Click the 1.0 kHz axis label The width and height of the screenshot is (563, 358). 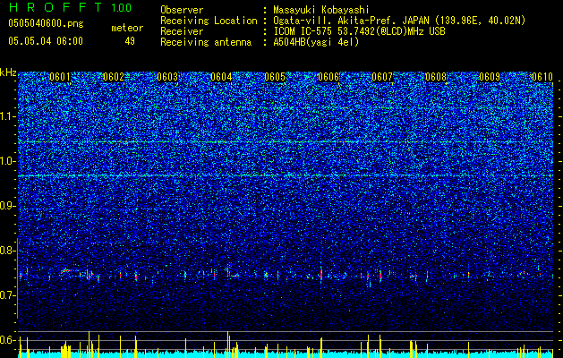coord(8,161)
